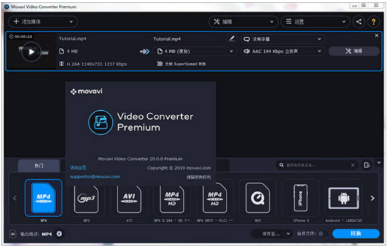Click the Video Converter Premium app icon
The width and height of the screenshot is (389, 249).
pos(100,122)
